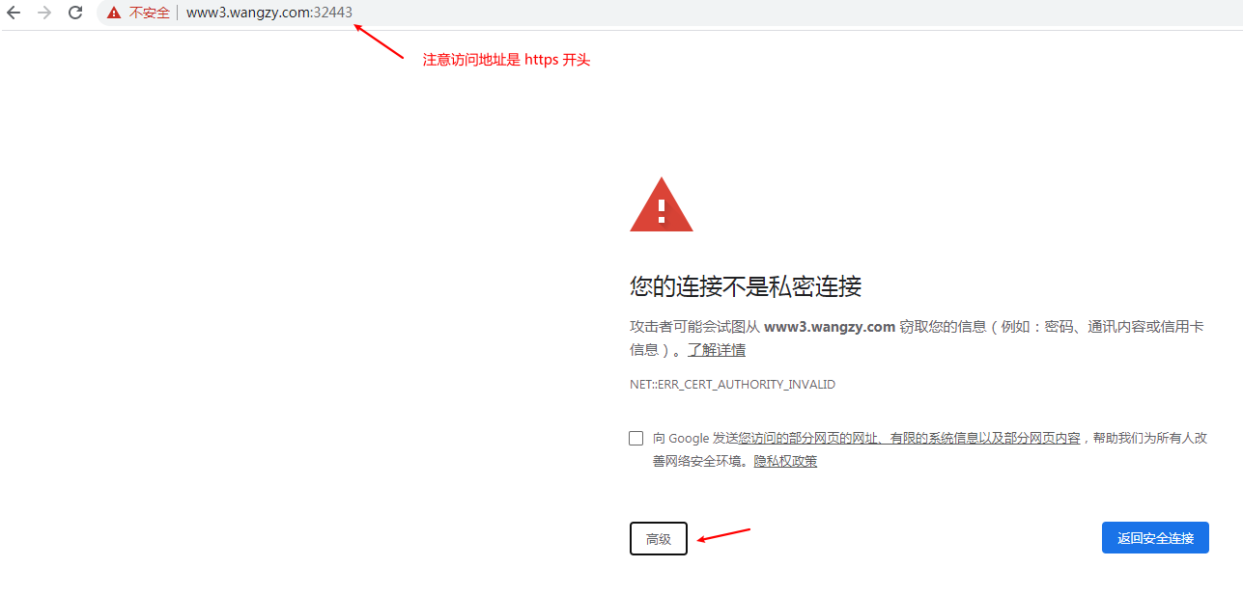The width and height of the screenshot is (1243, 594).
Task: Click the browser forward arrow
Action: [x=44, y=13]
